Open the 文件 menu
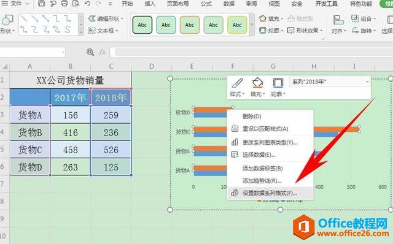The height and width of the screenshot is (244, 393). (x=15, y=4)
